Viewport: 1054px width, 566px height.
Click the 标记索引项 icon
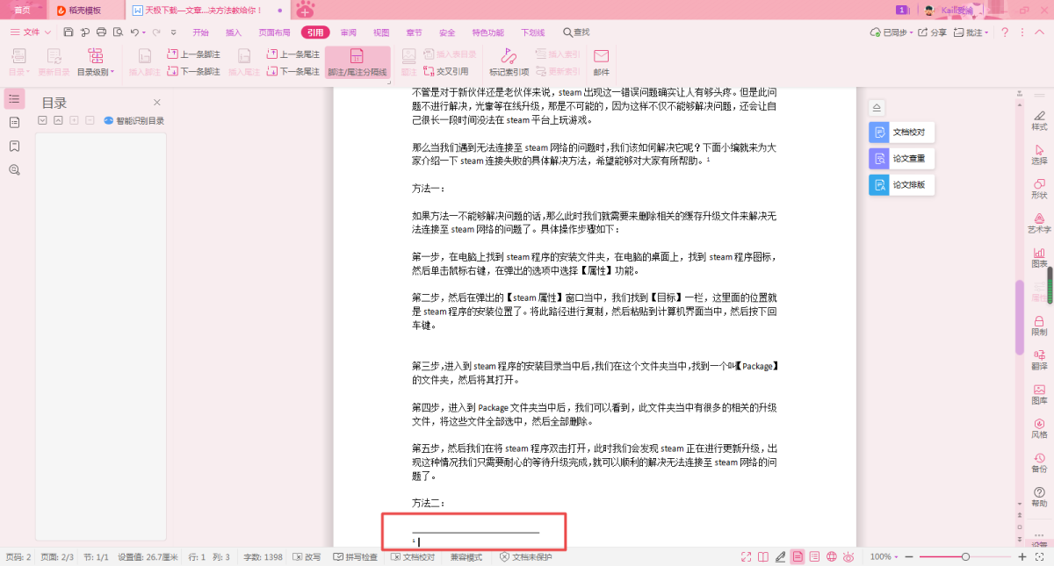pyautogui.click(x=509, y=62)
